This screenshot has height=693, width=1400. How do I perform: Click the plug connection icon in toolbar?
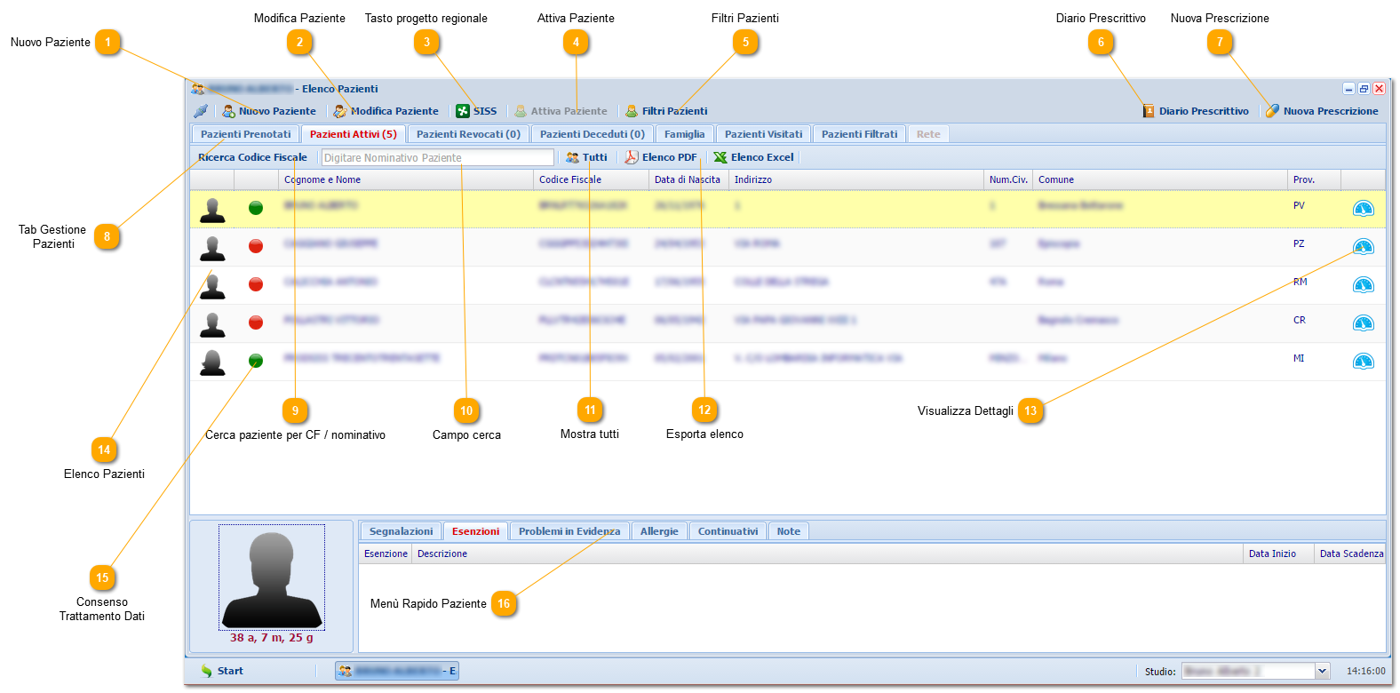(x=201, y=111)
